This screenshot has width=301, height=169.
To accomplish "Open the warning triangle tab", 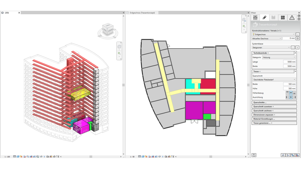I will click(292, 18).
